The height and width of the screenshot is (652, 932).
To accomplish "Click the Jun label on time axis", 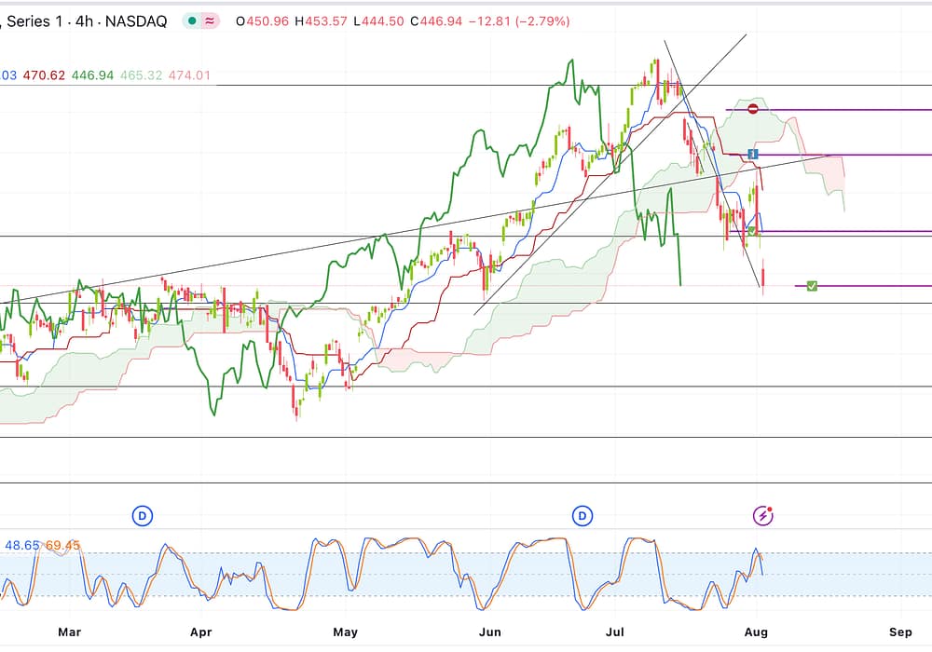I will coord(489,632).
